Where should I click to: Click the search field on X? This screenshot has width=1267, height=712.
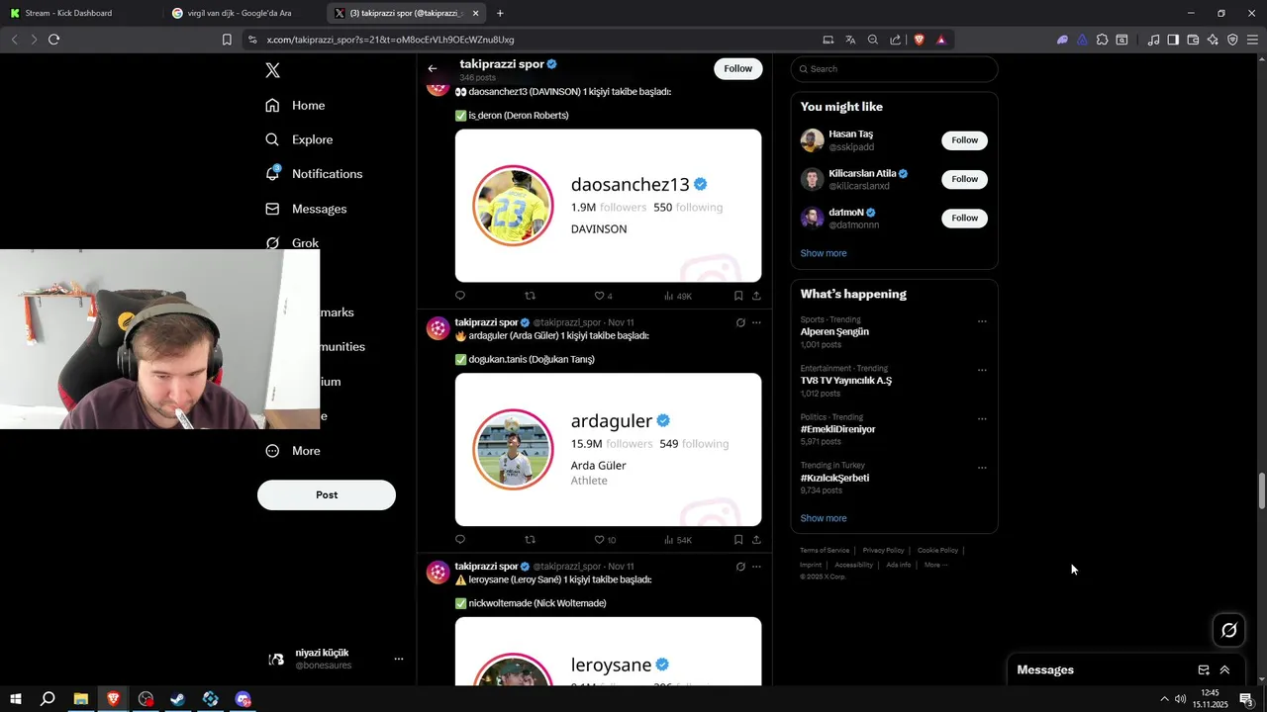tap(894, 69)
